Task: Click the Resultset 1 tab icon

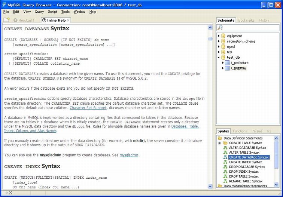Action: pyautogui.click(x=15, y=20)
